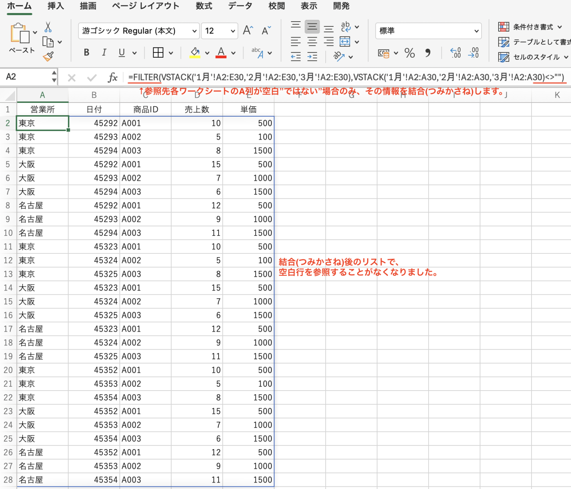571x489 pixels.
Task: Increase decimal places
Action: click(455, 53)
